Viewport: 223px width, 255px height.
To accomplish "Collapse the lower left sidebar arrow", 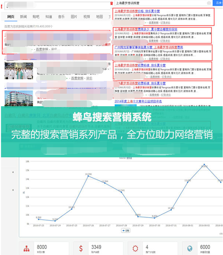I will (13, 190).
